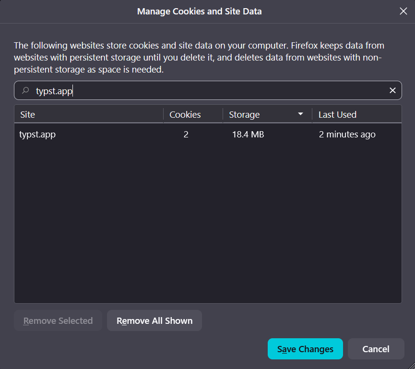Dismiss the dialog with Cancel
The height and width of the screenshot is (369, 415).
coord(376,349)
